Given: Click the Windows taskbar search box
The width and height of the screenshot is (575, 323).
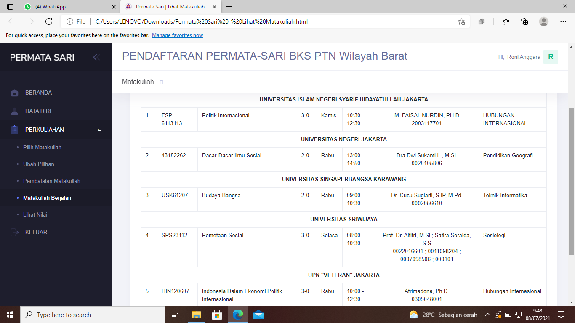Looking at the screenshot, I should 93,315.
